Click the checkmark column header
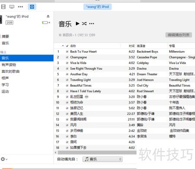 67,46
